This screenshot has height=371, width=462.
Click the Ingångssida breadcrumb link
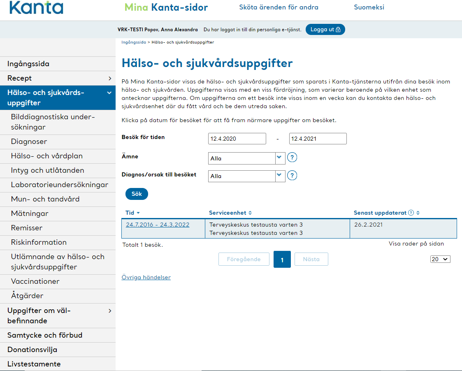134,42
